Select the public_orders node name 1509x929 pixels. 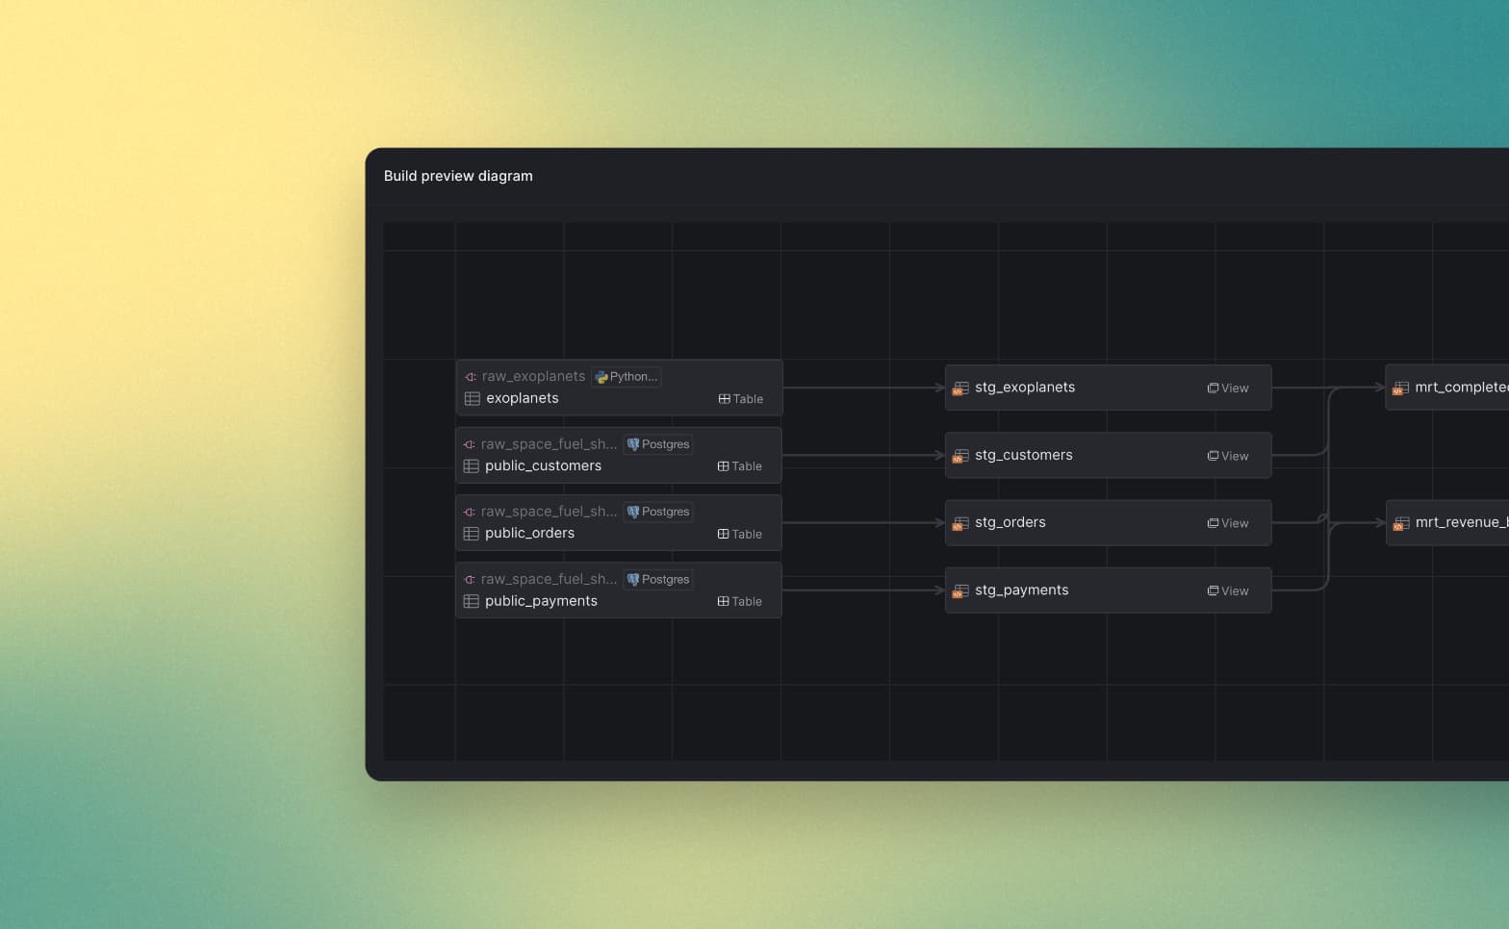(x=529, y=533)
